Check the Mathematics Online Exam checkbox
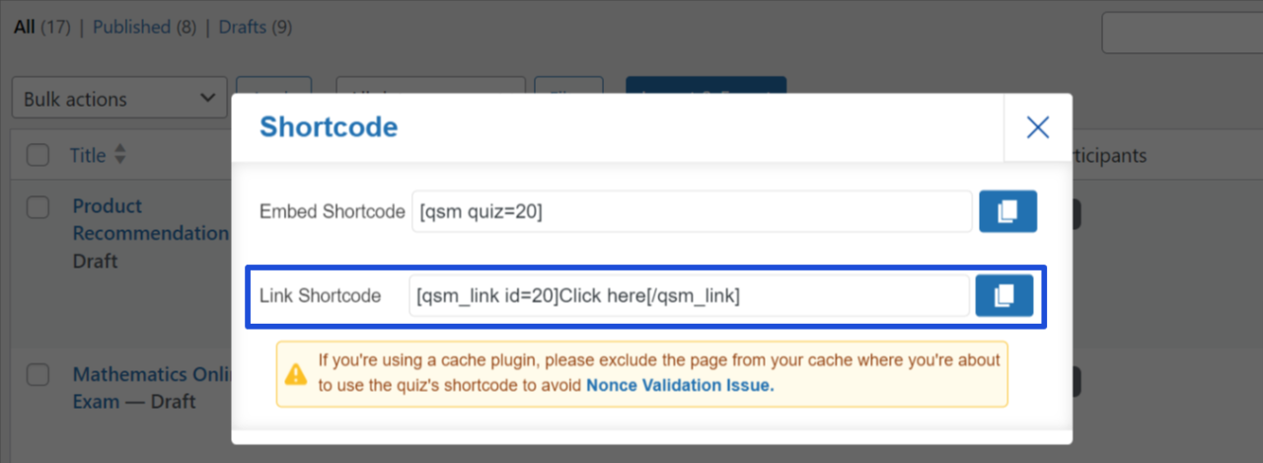This screenshot has width=1263, height=463. (x=37, y=375)
